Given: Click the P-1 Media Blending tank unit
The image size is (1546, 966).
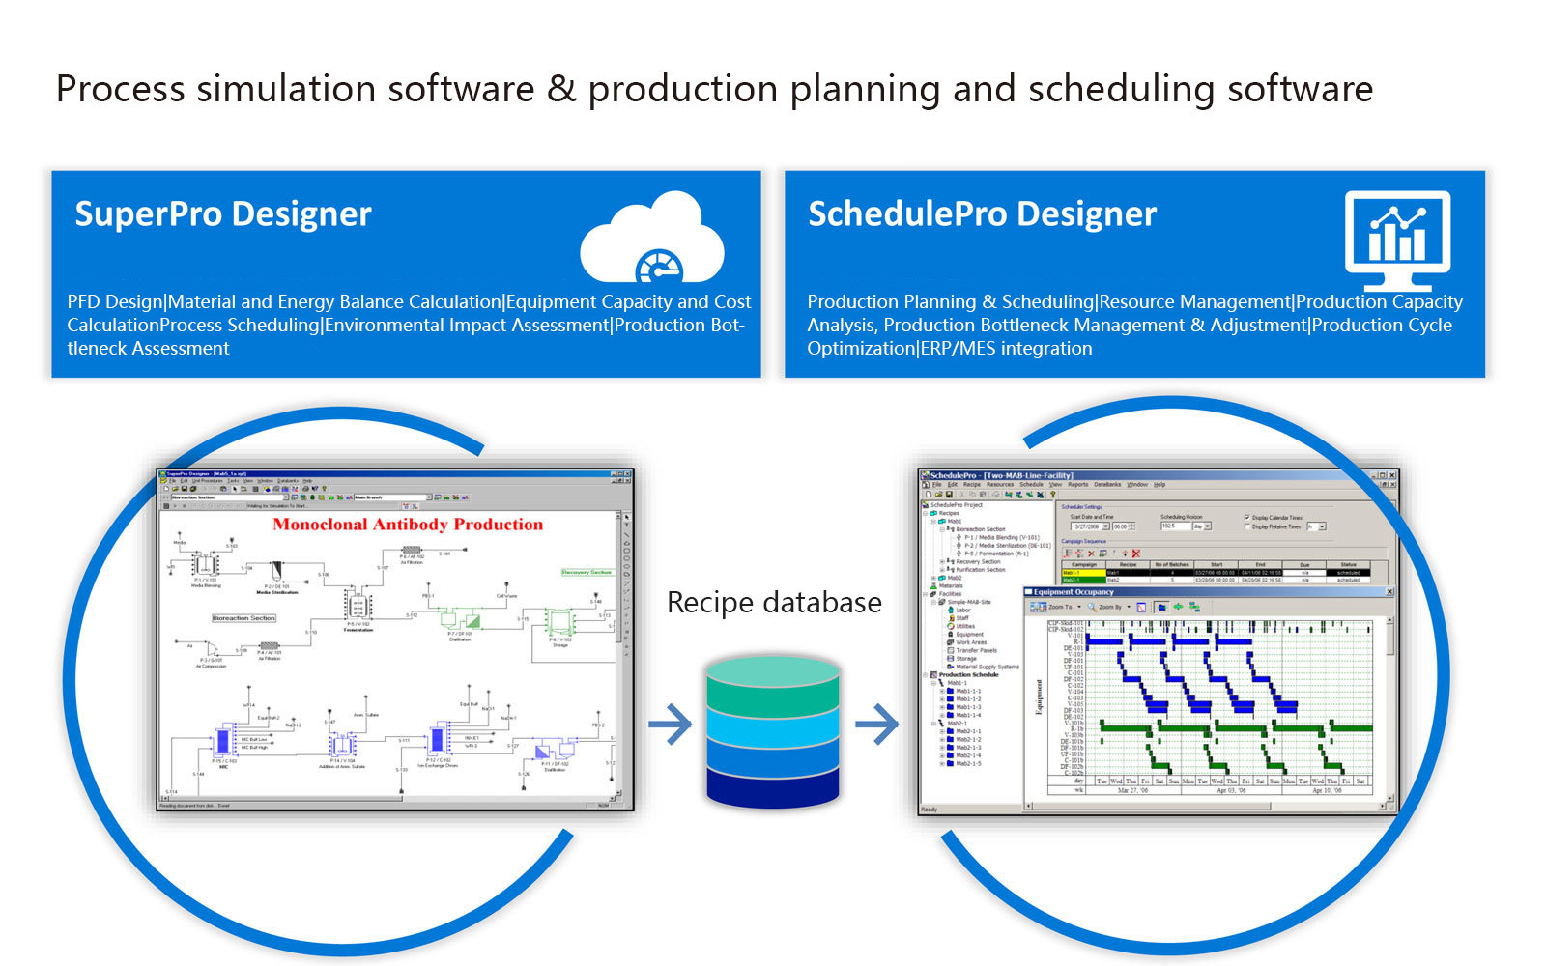Looking at the screenshot, I should click(205, 564).
